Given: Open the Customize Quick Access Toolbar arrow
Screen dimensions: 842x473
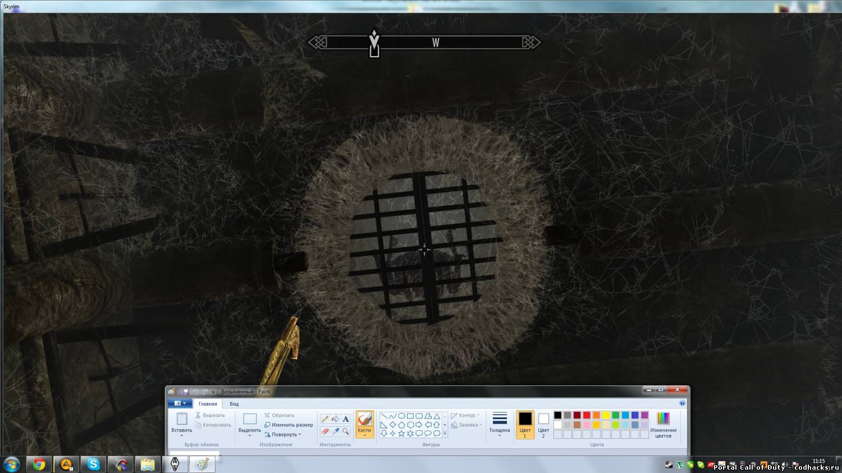Looking at the screenshot, I should [213, 392].
